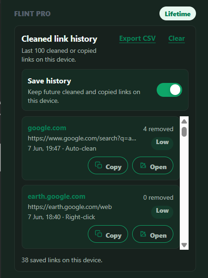Click the scrollbar up arrow
Viewport: 208px width, 278px height.
point(184,121)
